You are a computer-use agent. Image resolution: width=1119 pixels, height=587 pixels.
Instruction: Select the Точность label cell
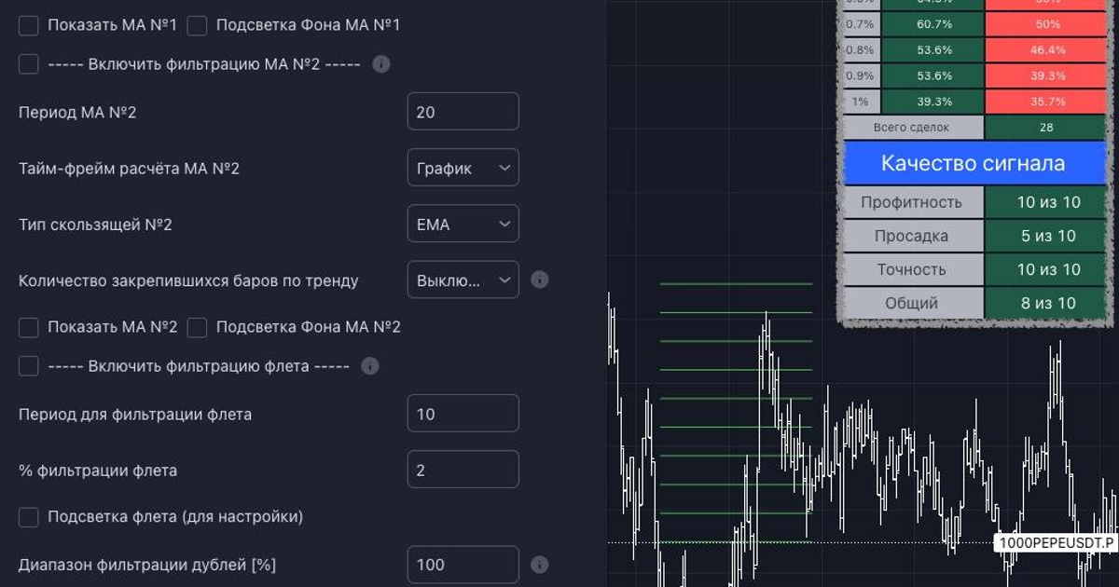tap(913, 269)
